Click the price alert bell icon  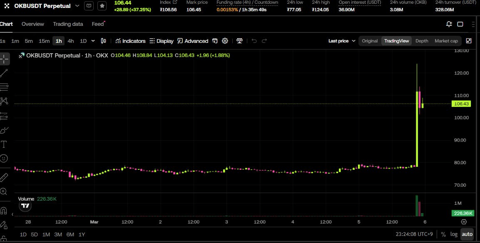click(x=449, y=24)
